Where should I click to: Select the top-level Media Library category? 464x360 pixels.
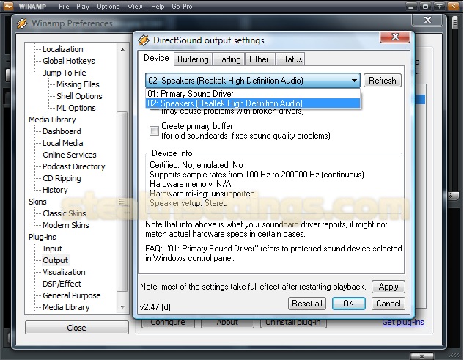tap(52, 120)
